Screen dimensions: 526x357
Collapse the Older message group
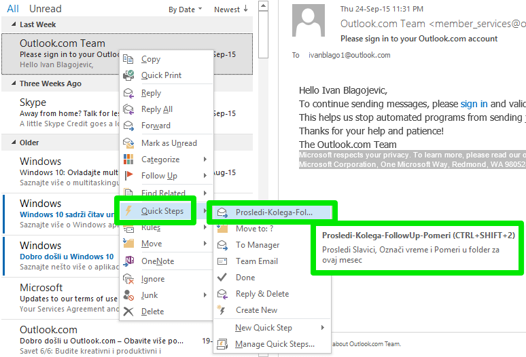pyautogui.click(x=14, y=143)
